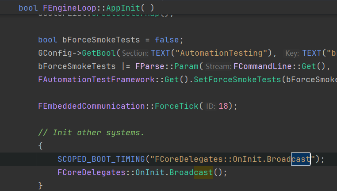The image size is (337, 191).
Task: Click the Stream: parameter inlay hint
Action: coord(218,67)
